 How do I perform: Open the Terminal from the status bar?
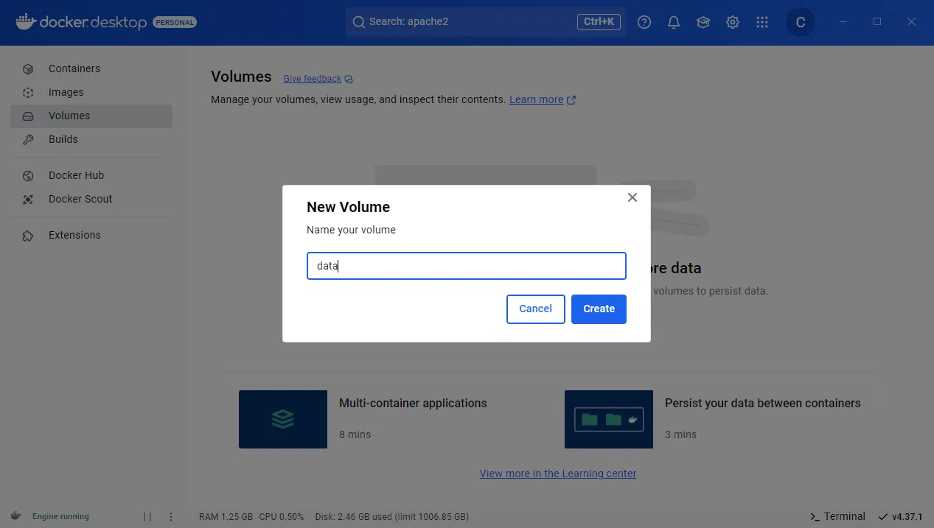tap(837, 516)
